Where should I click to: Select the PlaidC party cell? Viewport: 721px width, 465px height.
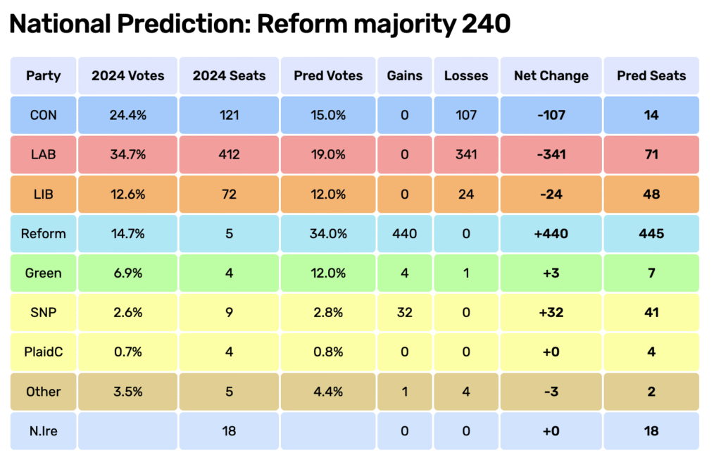44,352
